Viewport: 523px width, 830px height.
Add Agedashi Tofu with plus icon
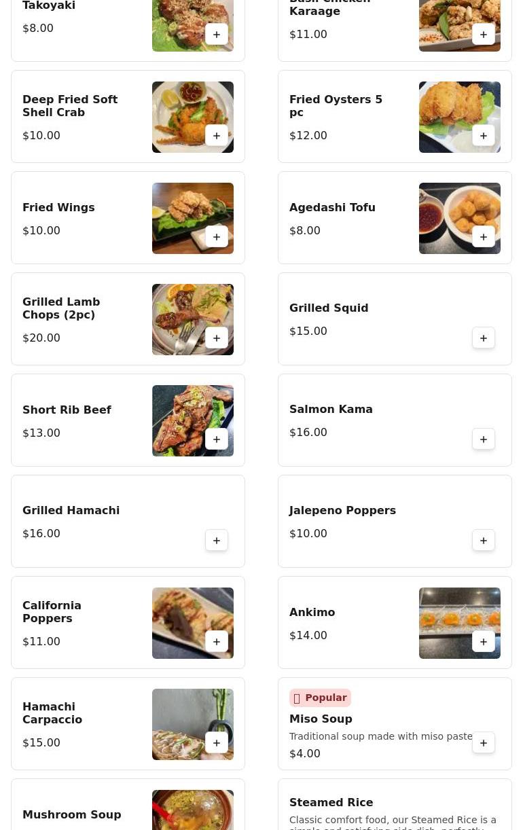(484, 237)
